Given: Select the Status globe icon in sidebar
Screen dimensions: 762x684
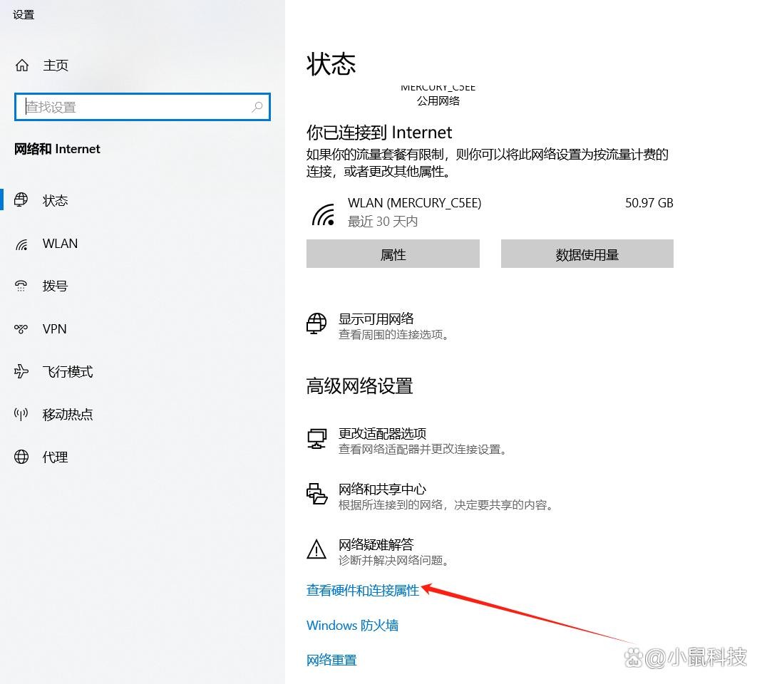Looking at the screenshot, I should coord(21,200).
